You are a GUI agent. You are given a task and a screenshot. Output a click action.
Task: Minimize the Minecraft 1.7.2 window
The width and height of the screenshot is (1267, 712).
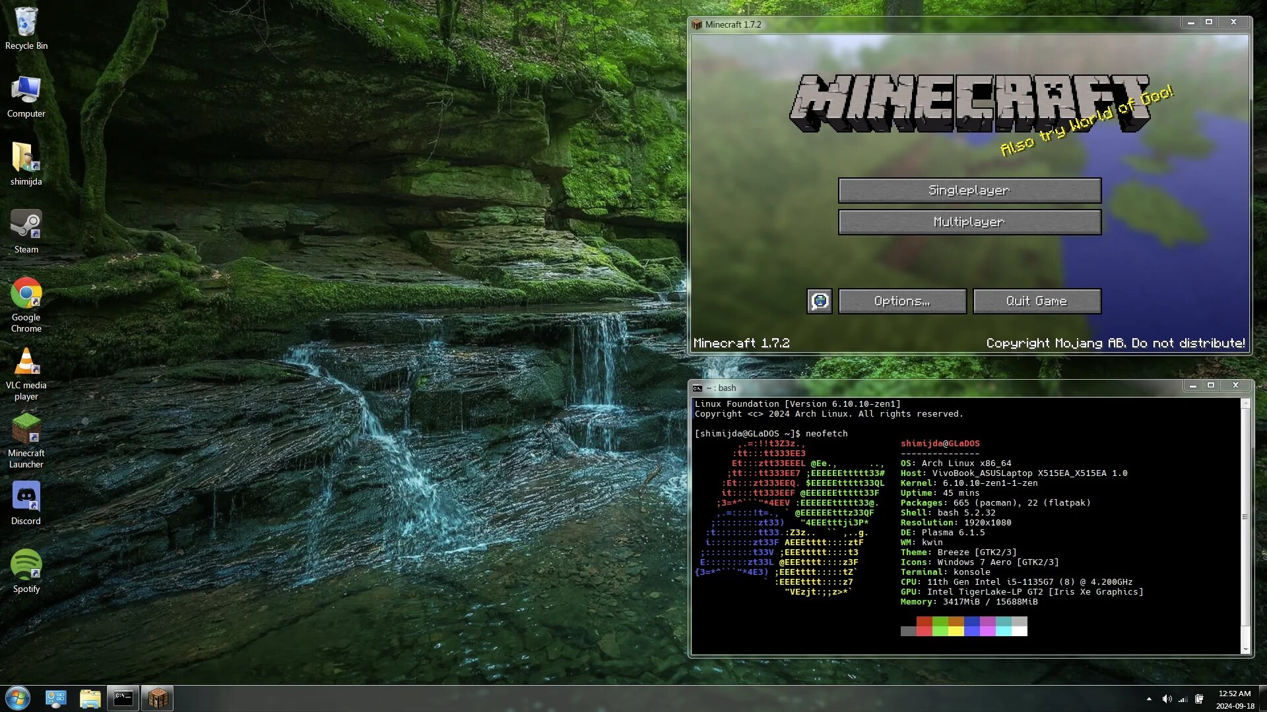pyautogui.click(x=1190, y=22)
